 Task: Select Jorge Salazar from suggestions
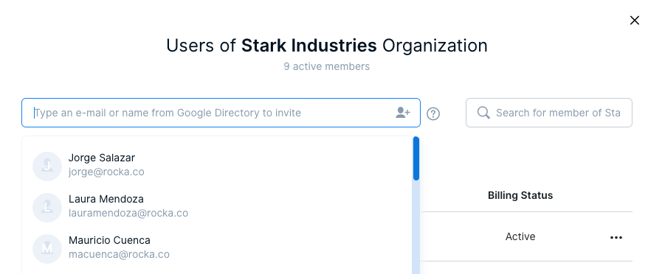pyautogui.click(x=218, y=166)
